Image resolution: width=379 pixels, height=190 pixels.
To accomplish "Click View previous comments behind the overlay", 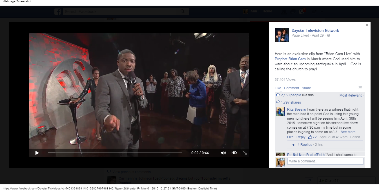I will pos(131,172).
